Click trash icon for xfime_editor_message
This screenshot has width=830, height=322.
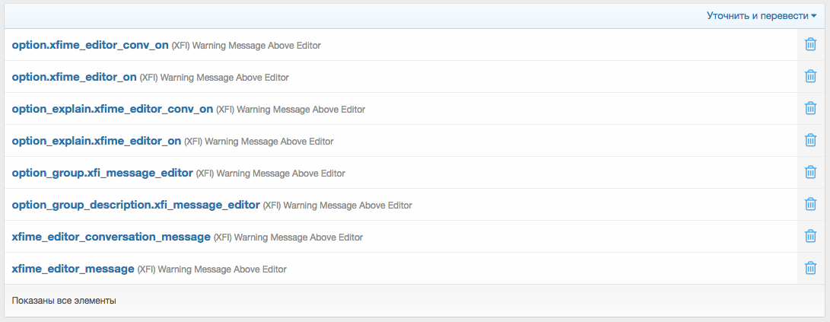pos(811,269)
